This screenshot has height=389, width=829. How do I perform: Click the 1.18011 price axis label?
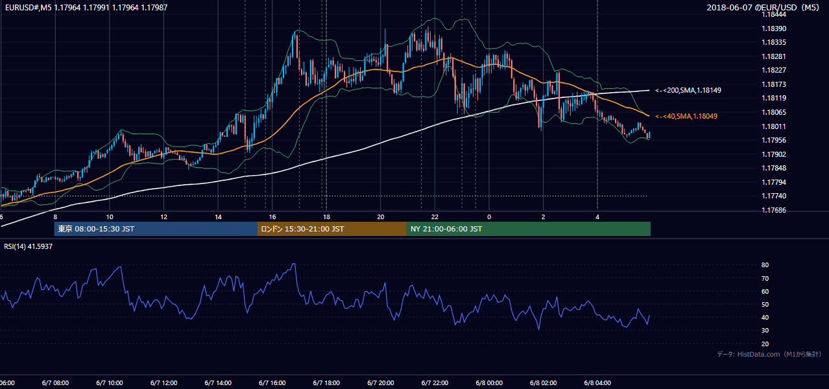coord(774,126)
